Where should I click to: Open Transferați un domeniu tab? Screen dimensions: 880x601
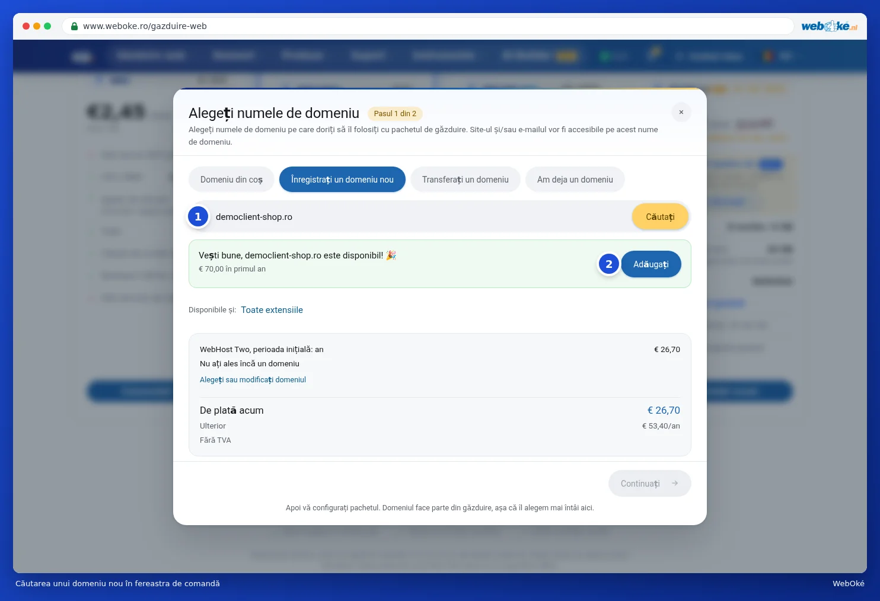[465, 180]
